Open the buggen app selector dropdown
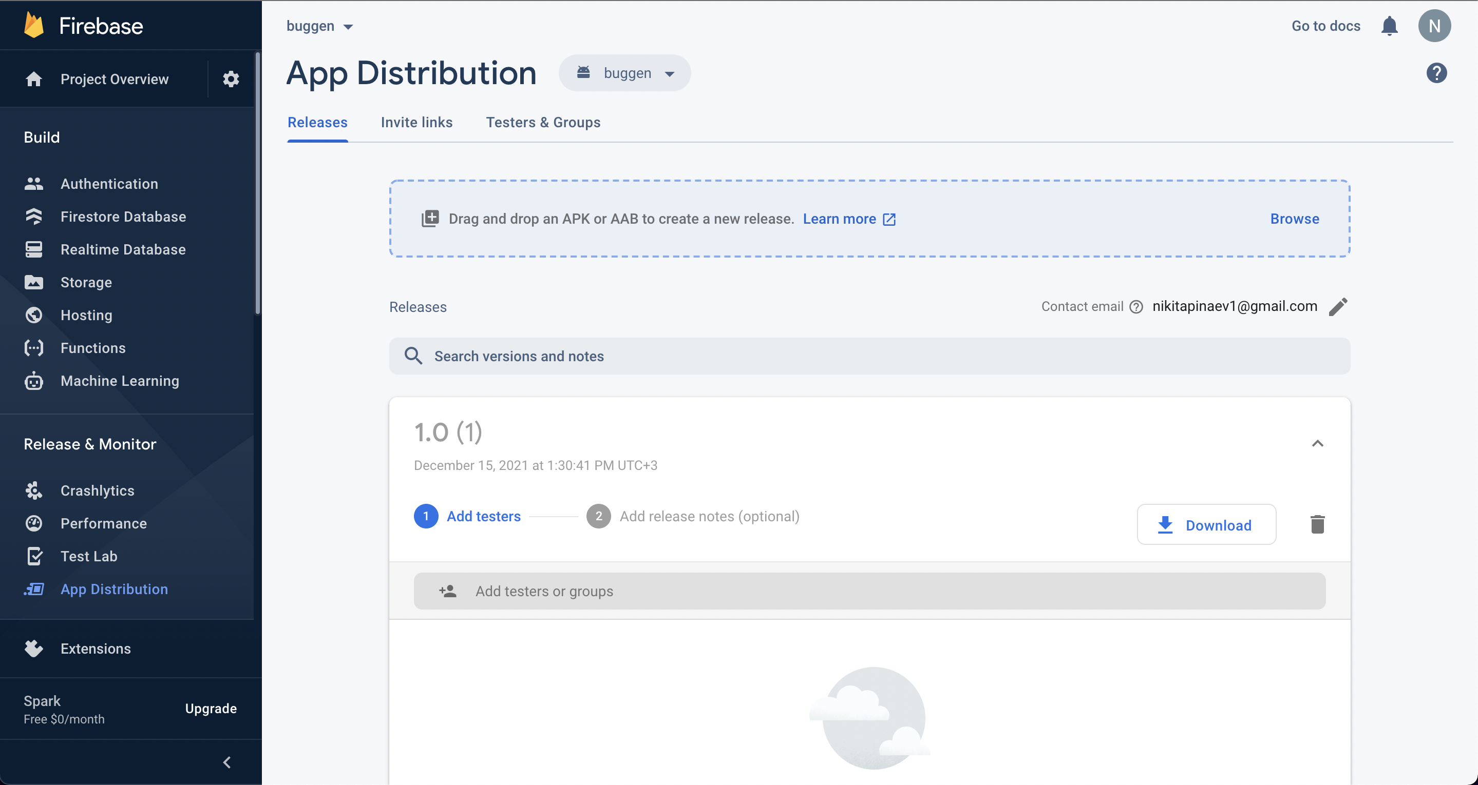The height and width of the screenshot is (785, 1478). tap(624, 73)
